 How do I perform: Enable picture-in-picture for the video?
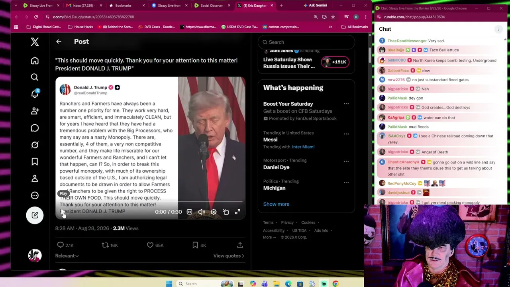[226, 212]
